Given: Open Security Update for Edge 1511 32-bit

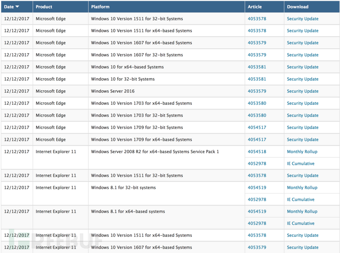Looking at the screenshot, I should [303, 19].
